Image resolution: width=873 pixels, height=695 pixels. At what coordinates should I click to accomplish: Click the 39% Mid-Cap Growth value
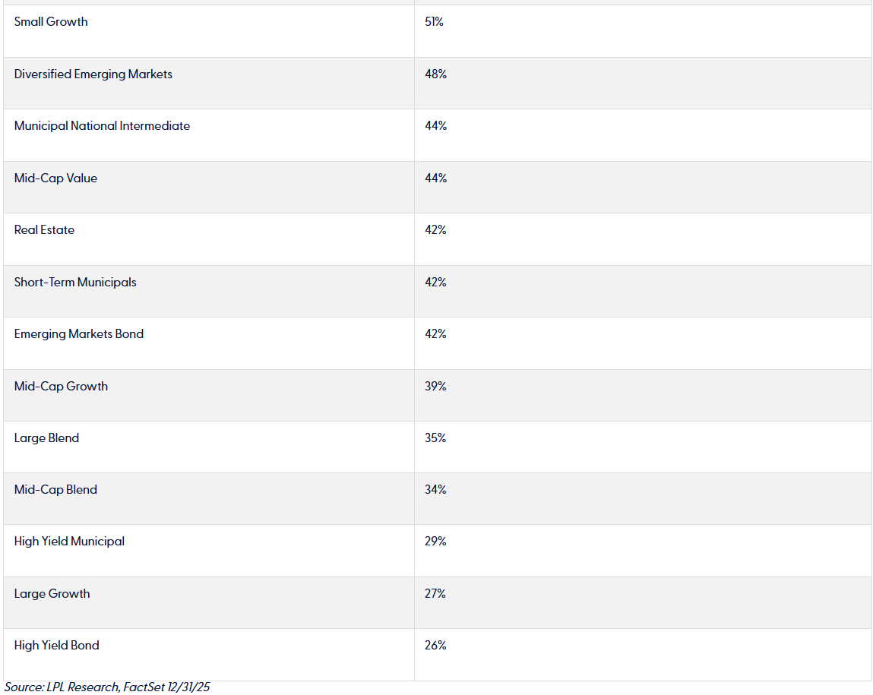(435, 387)
